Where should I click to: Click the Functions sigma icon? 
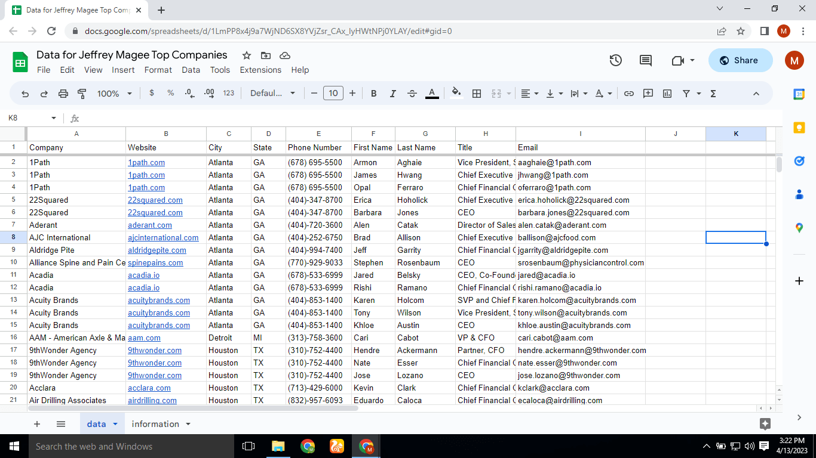tap(713, 94)
